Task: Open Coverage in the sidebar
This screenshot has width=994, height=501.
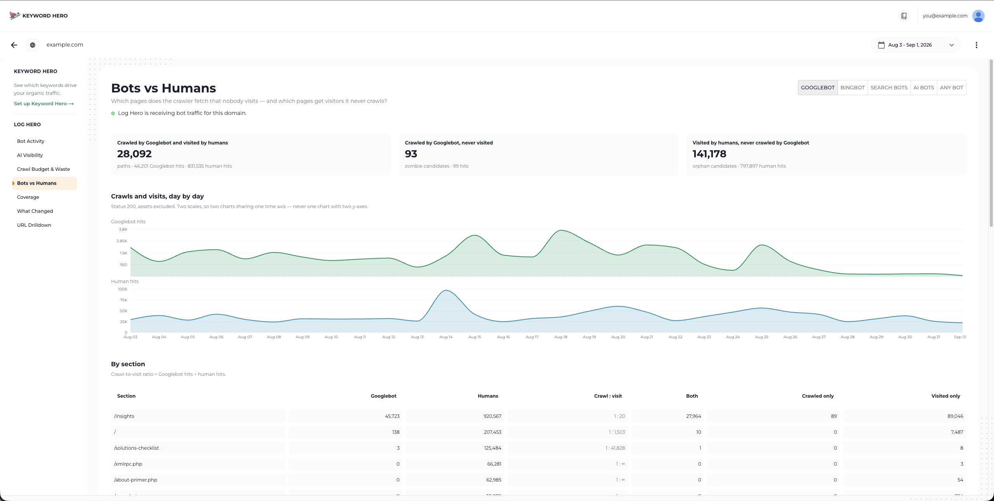Action: pyautogui.click(x=45, y=197)
